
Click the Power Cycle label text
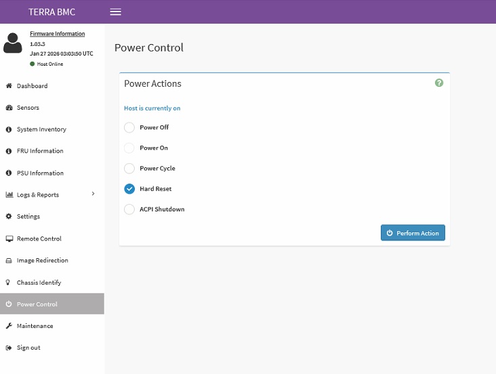pos(157,168)
